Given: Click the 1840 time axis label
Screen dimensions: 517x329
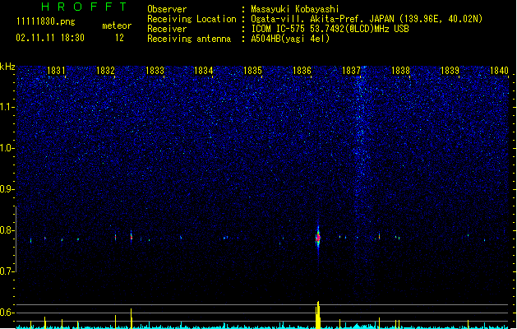Looking at the screenshot, I should [x=499, y=70].
